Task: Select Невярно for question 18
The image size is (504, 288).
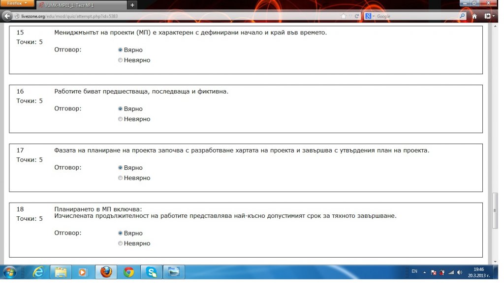Action: [120, 243]
